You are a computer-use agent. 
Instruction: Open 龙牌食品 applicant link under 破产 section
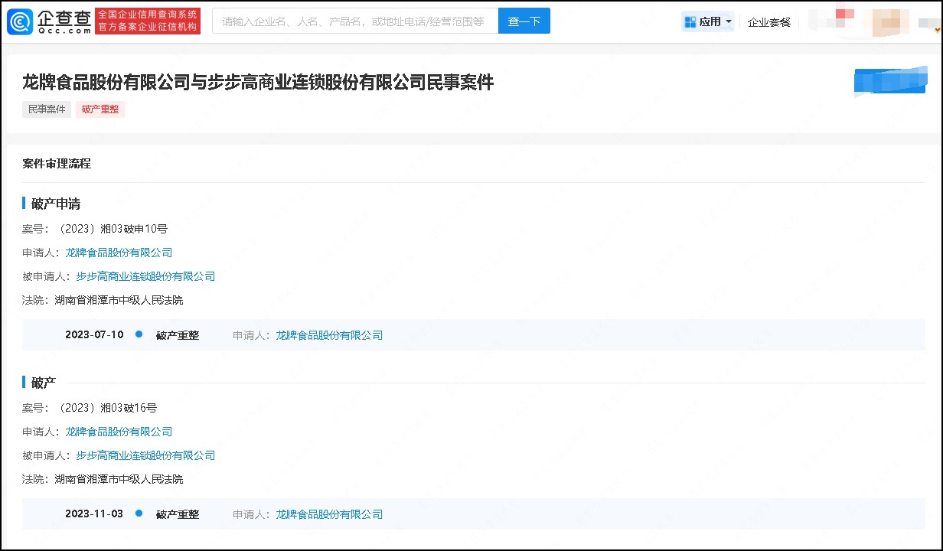pos(119,432)
